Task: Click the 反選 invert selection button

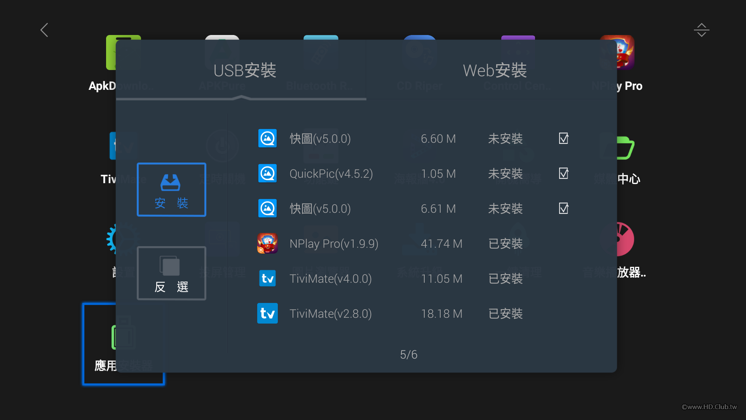Action: [x=171, y=273]
